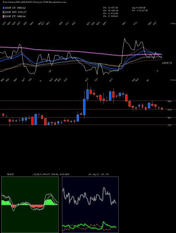176x233 pixels.
Task: Click the 'Pre O: 887.85' open value
Action: point(111,7)
